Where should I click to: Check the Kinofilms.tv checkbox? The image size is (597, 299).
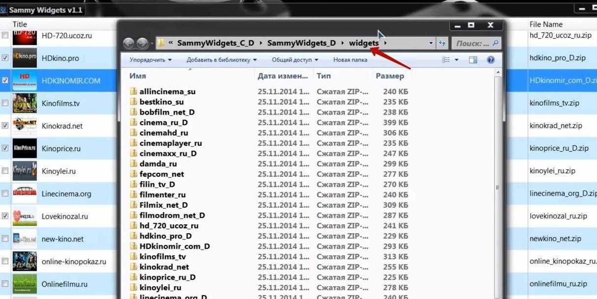pyautogui.click(x=5, y=103)
